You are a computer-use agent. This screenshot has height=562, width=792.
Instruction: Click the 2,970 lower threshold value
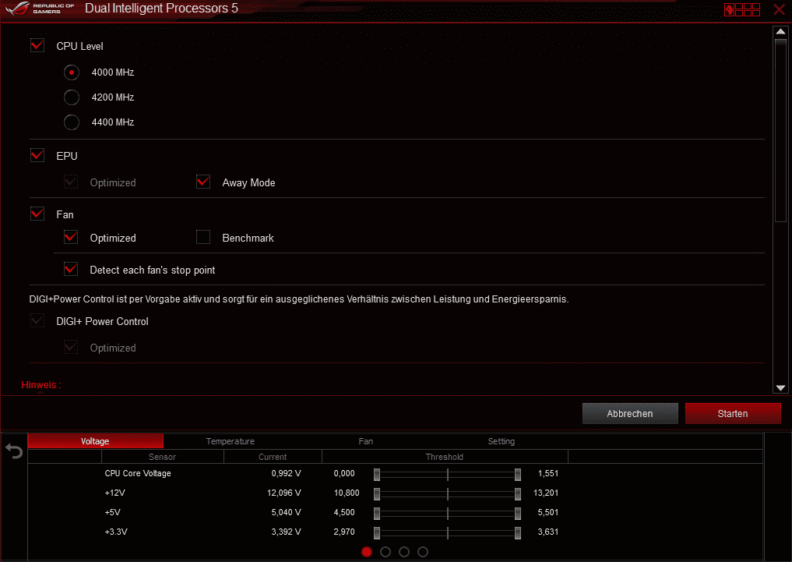tap(344, 532)
